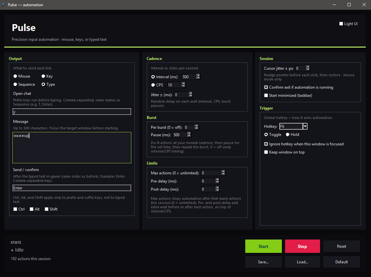Click the Send / confirm Enter field
371x277 pixels.
coord(72,188)
